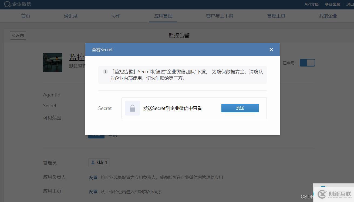Open the 管理工具 tab
354x202 pixels.
276,16
